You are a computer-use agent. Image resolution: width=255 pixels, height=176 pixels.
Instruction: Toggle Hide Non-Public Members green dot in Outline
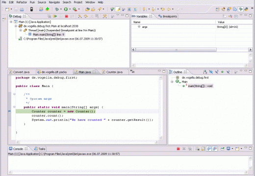coord(222,72)
